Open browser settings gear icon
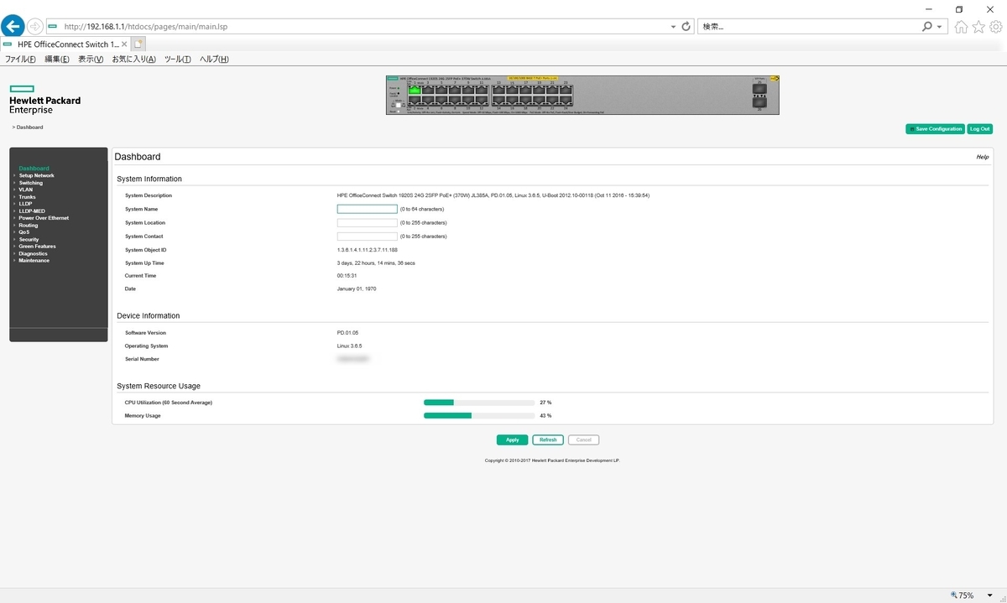This screenshot has width=1007, height=603. (x=996, y=26)
